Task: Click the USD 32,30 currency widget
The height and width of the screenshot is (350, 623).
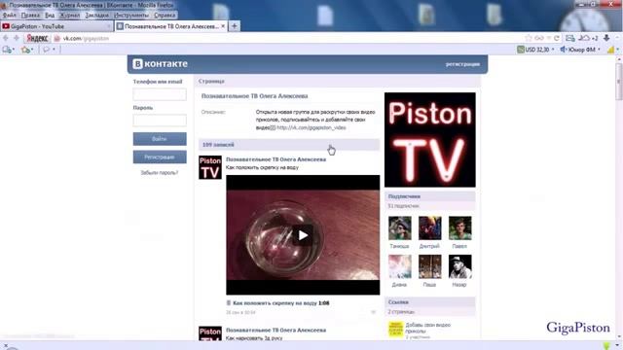Action: [533, 50]
